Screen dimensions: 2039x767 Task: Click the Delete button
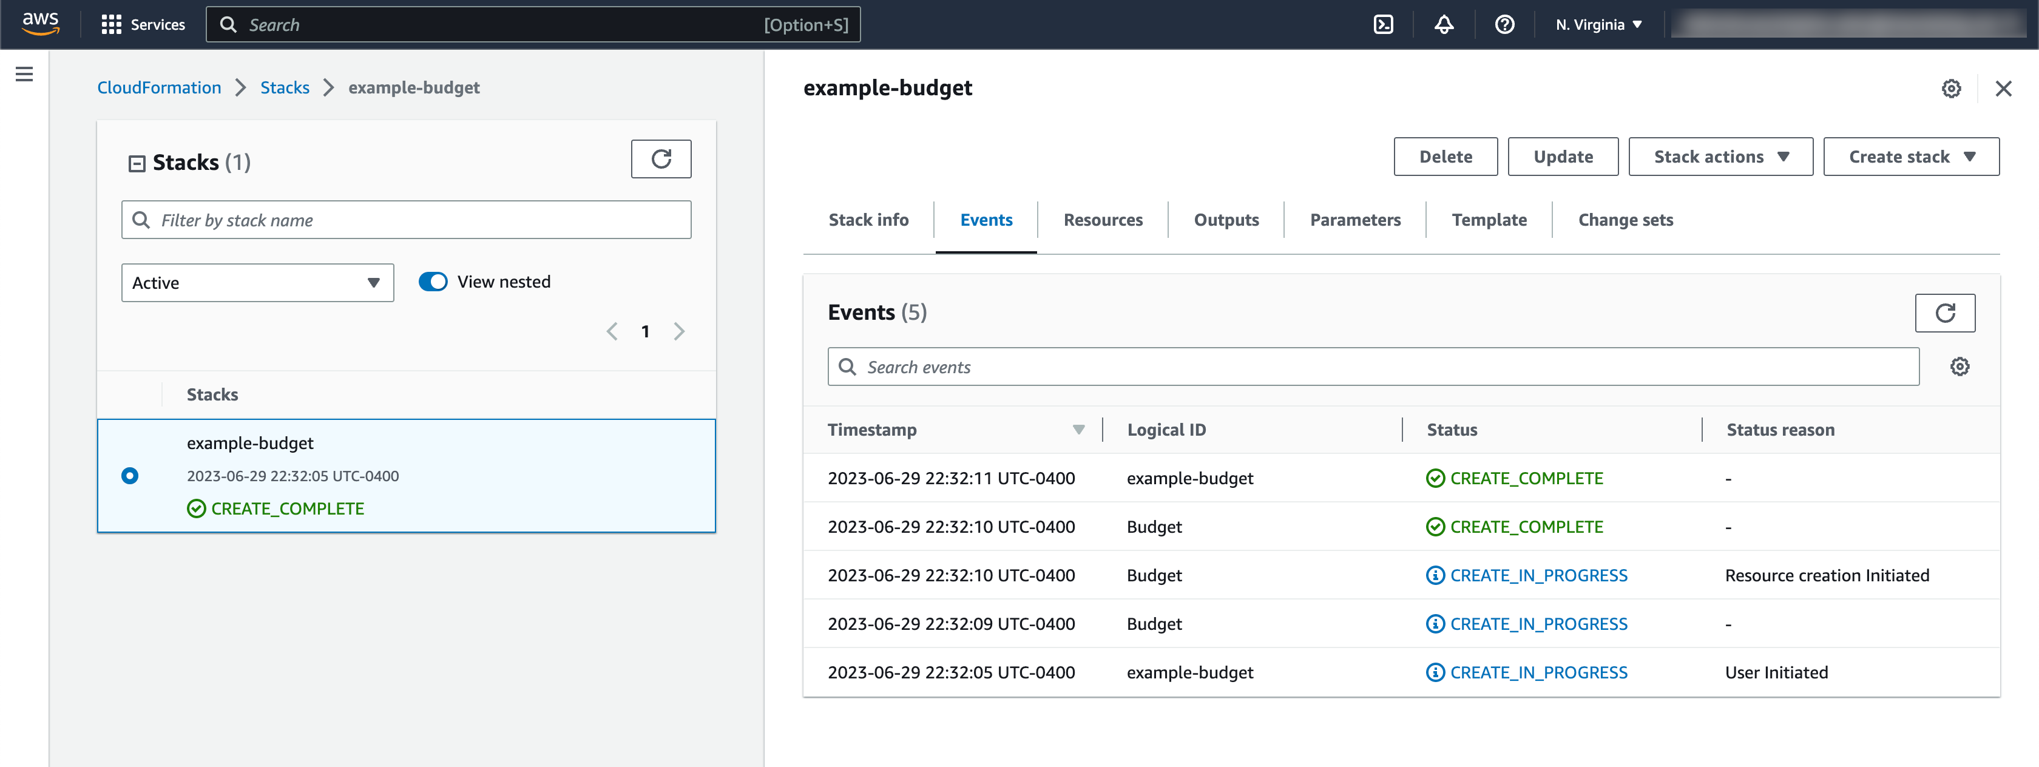click(x=1446, y=157)
